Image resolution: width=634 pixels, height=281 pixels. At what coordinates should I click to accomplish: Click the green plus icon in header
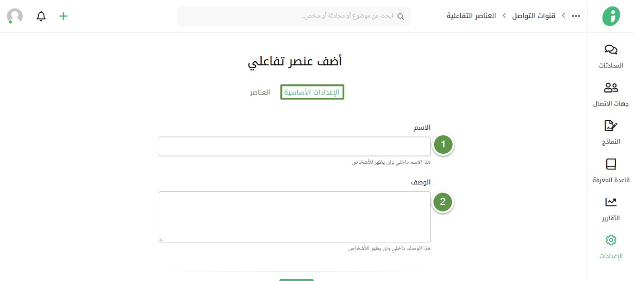coord(63,16)
